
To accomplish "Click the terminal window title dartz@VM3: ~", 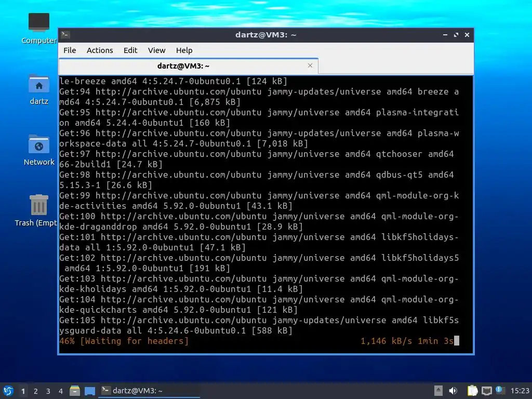I will click(x=265, y=35).
